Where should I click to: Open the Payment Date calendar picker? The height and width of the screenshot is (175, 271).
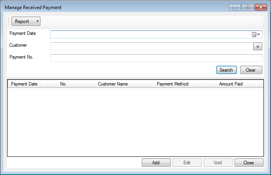click(256, 34)
